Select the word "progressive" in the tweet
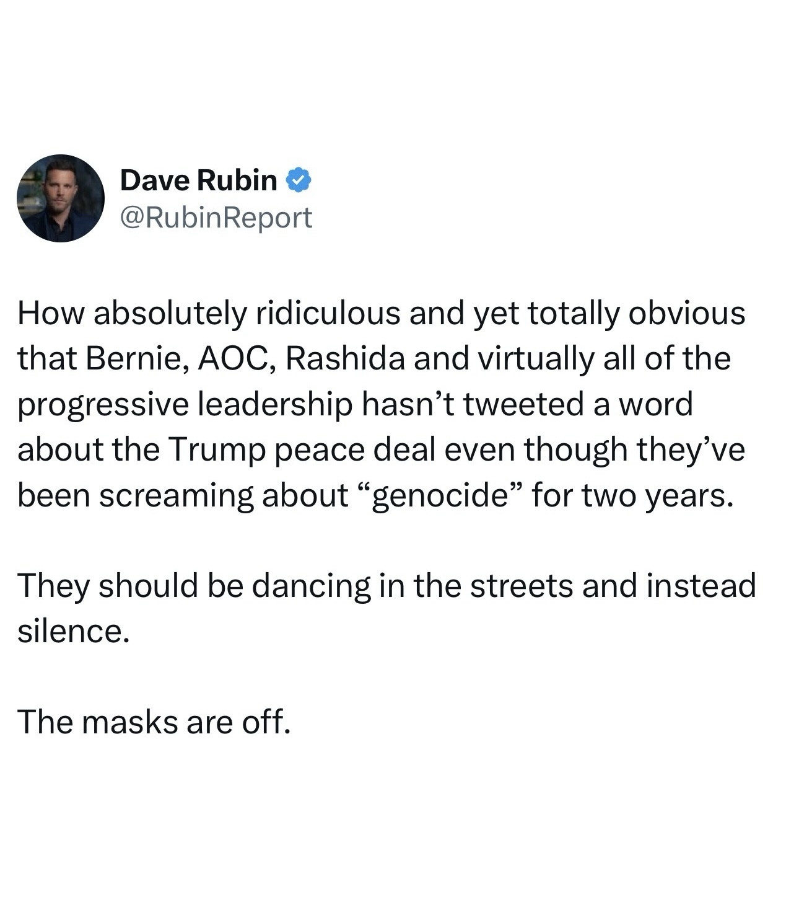This screenshot has width=799, height=915. pos(103,405)
